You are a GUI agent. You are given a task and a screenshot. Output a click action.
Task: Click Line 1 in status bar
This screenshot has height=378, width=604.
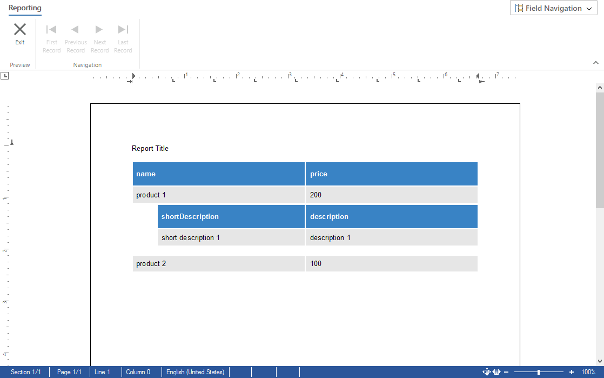click(102, 372)
